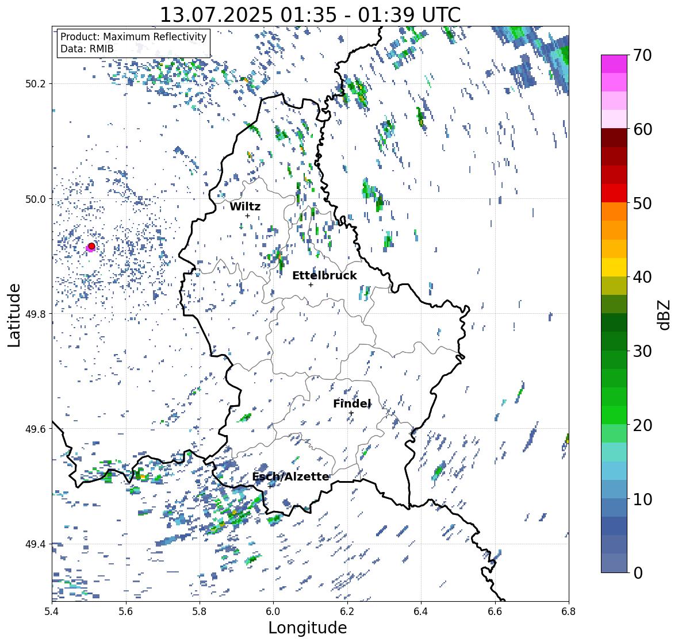678x642 pixels.
Task: Click colorbar tick value 10
Action: coord(642,499)
